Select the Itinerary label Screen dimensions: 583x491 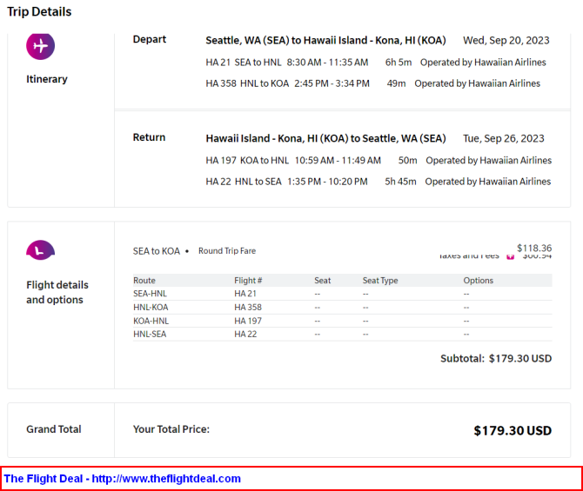tap(47, 79)
